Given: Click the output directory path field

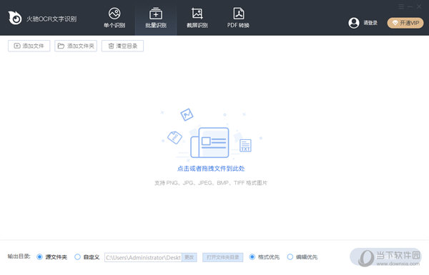Looking at the screenshot, I should [143, 258].
